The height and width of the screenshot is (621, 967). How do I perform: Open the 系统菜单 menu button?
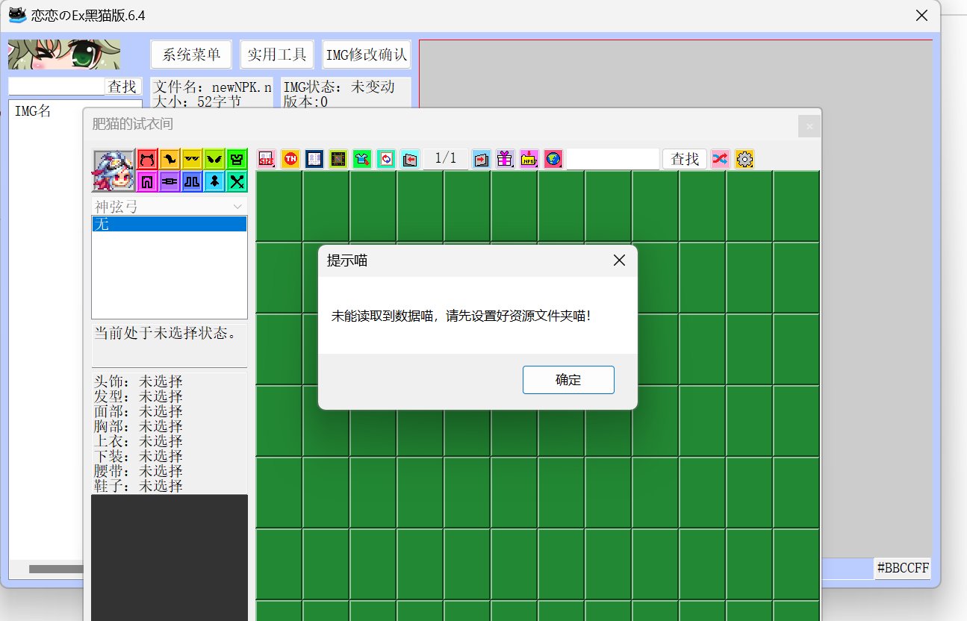tap(191, 54)
